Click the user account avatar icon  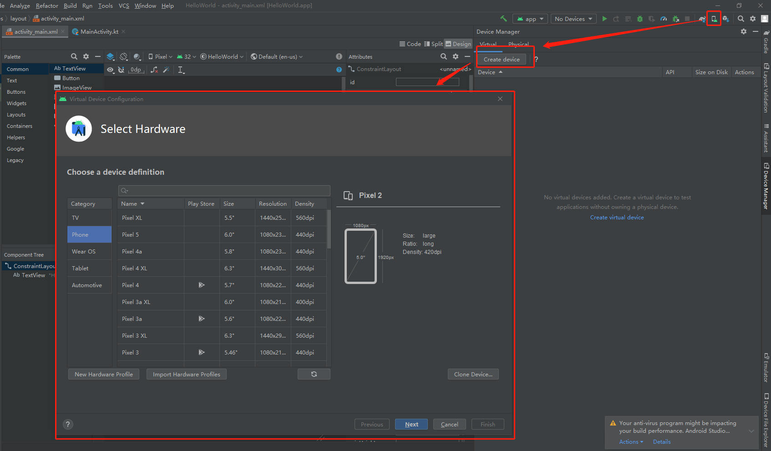[765, 19]
